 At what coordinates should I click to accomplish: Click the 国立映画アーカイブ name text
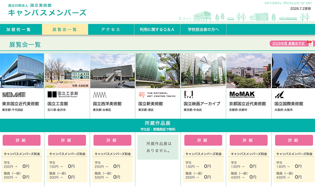pyautogui.click(x=202, y=104)
